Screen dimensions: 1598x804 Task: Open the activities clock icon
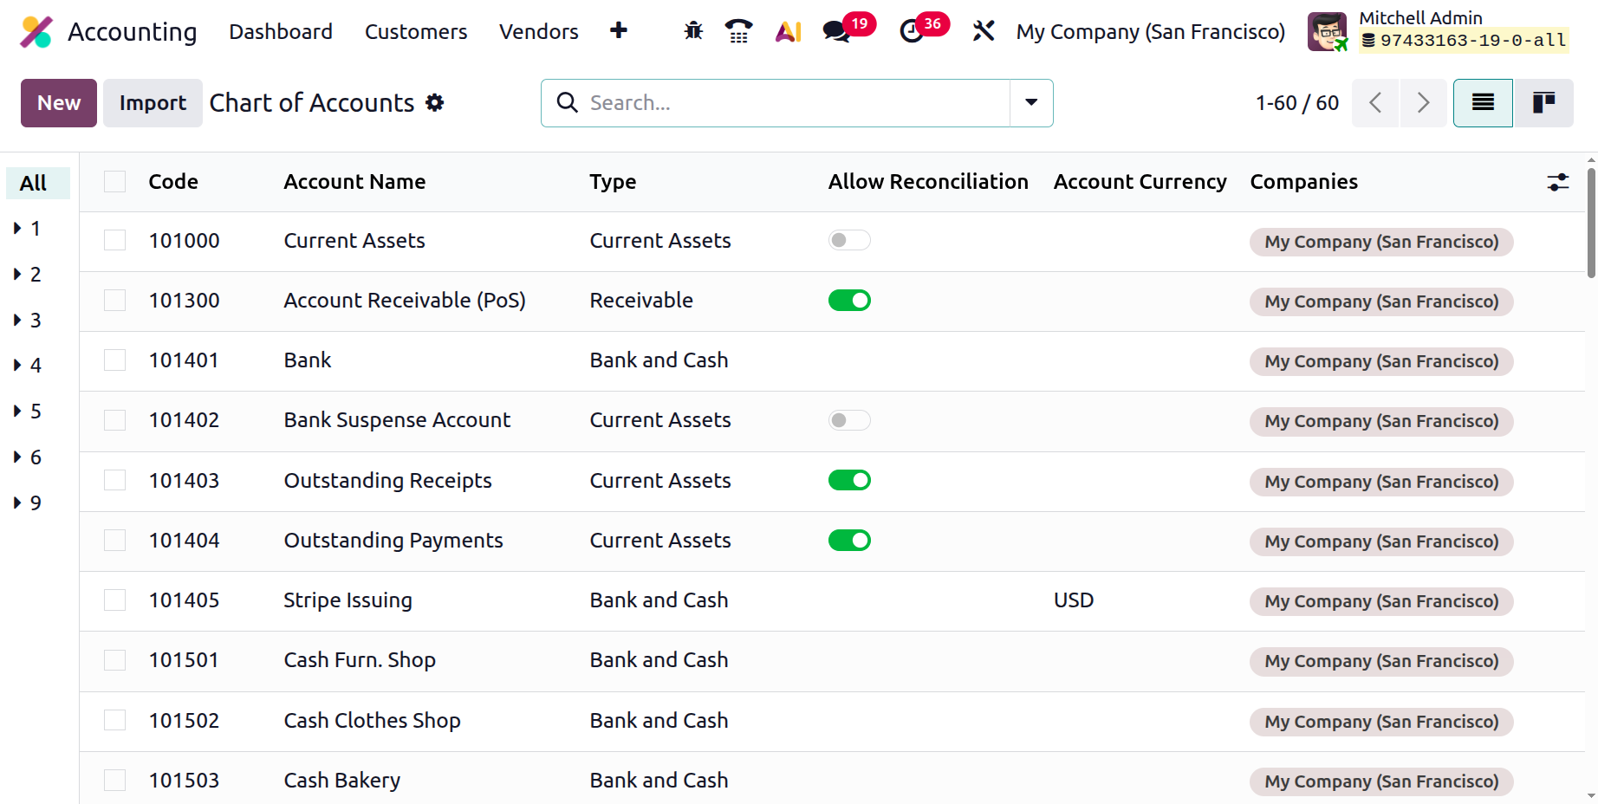point(911,32)
